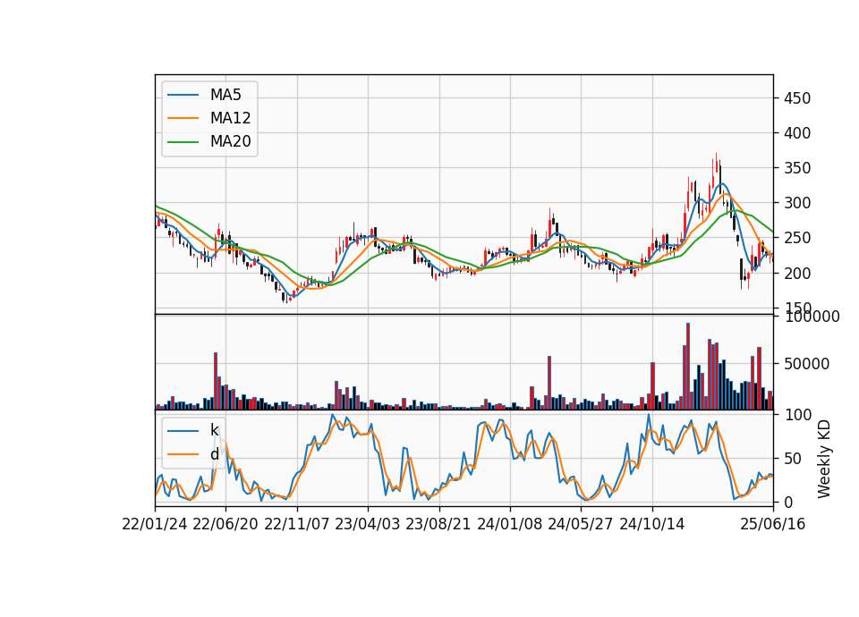This screenshot has width=859, height=617.
Task: Click the tallest volume bar near 100000
Action: 687,367
